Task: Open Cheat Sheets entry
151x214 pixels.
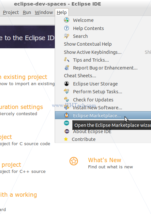Action: point(80,76)
